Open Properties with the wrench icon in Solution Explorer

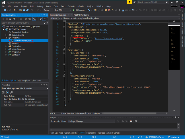(41, 19)
